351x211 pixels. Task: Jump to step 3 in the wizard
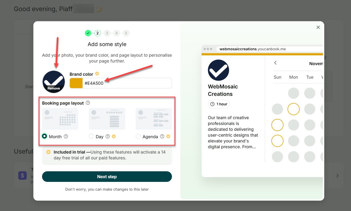coord(107,33)
